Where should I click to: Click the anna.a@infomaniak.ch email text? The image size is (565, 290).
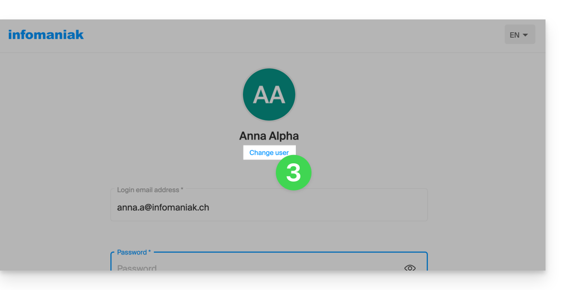(163, 207)
